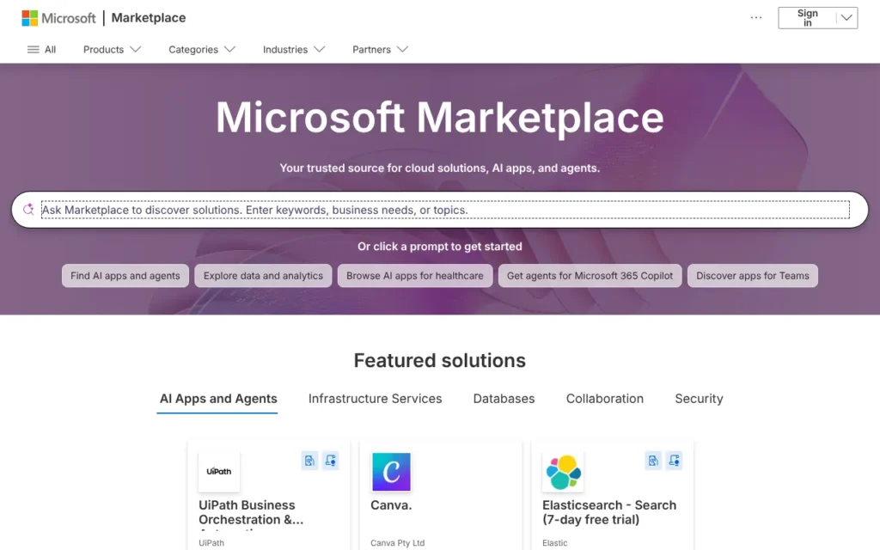Switch to the Databases tab
Image resolution: width=880 pixels, height=550 pixels.
coord(504,399)
